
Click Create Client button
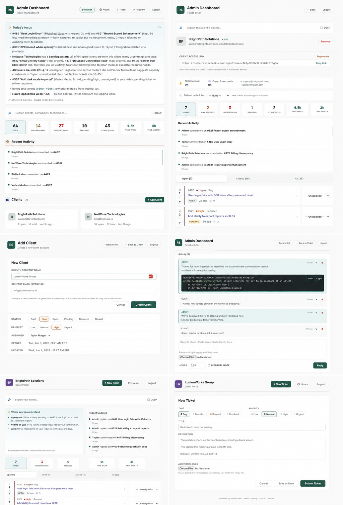tap(143, 305)
